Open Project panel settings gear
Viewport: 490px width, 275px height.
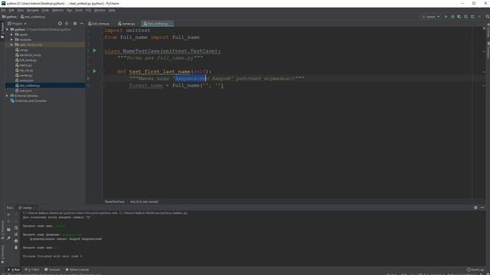coord(75,24)
